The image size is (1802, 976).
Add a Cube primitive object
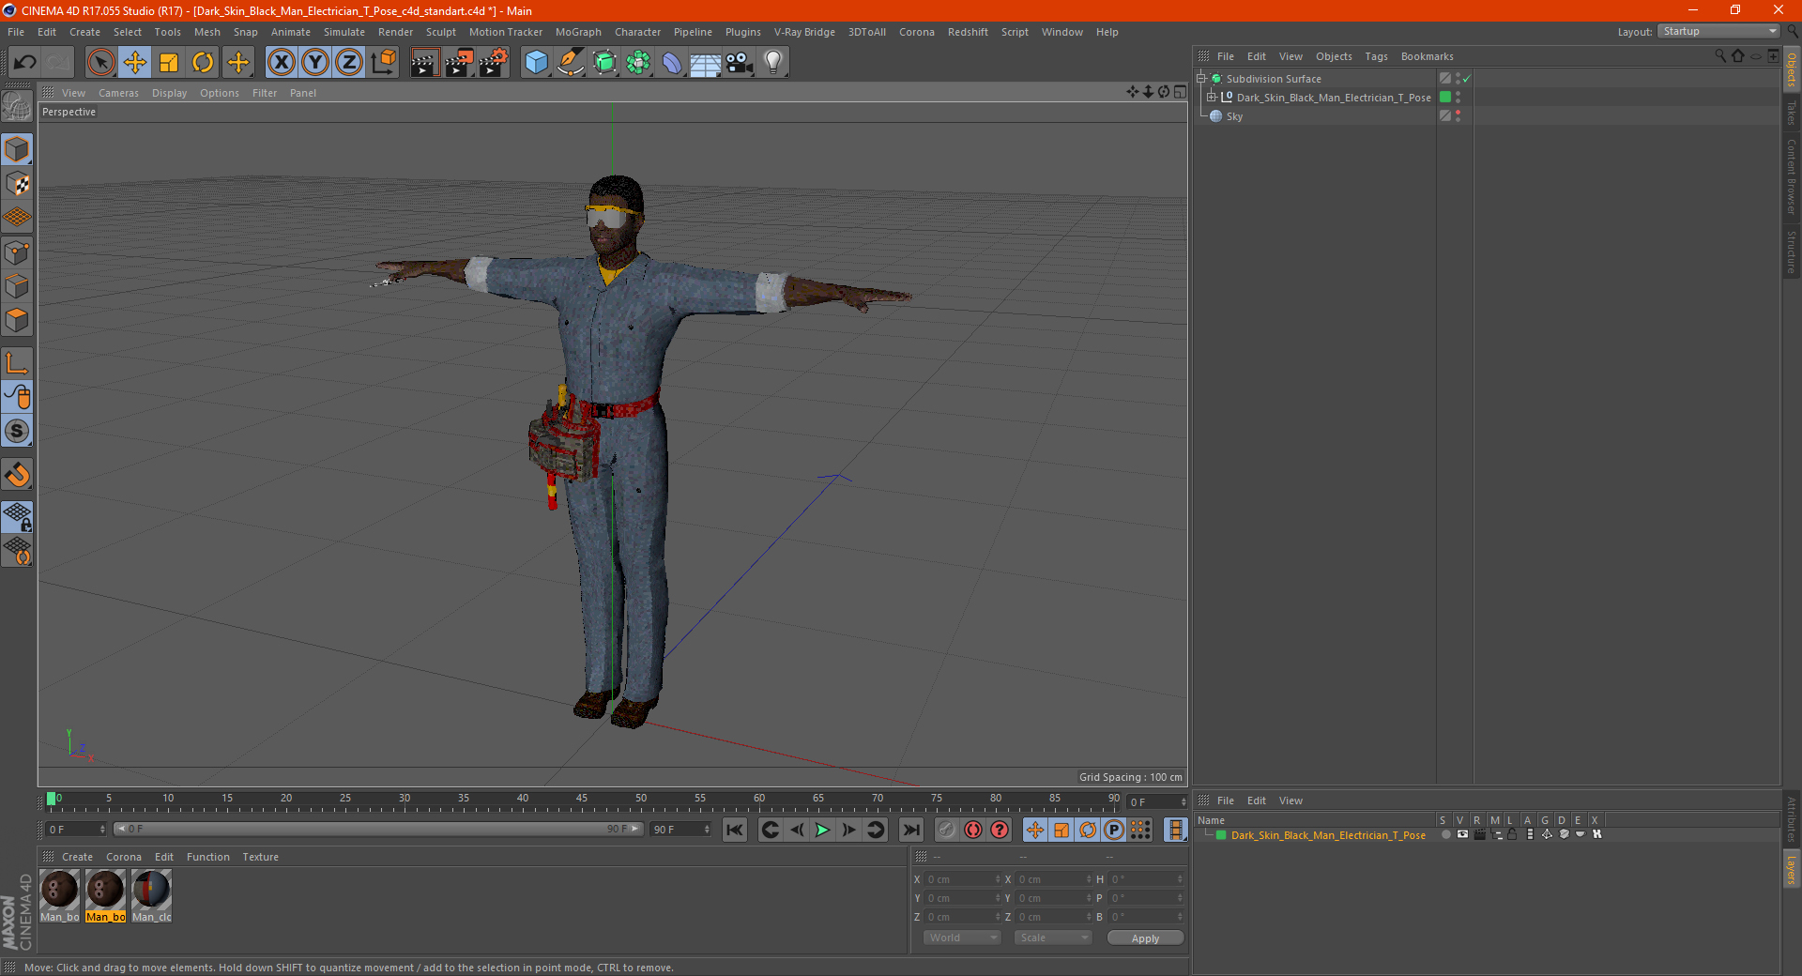tap(536, 63)
